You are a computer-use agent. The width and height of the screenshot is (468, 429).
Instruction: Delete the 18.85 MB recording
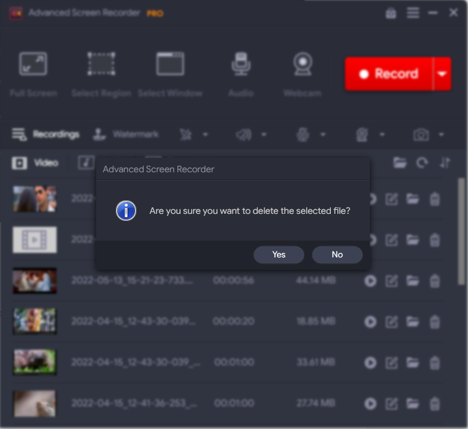point(435,321)
